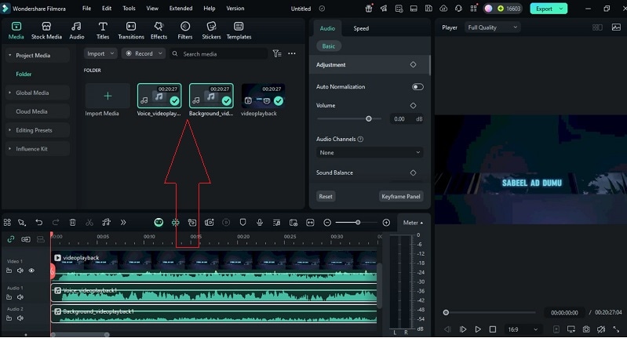
Task: Open the Audio Channels dropdown
Action: click(x=370, y=153)
